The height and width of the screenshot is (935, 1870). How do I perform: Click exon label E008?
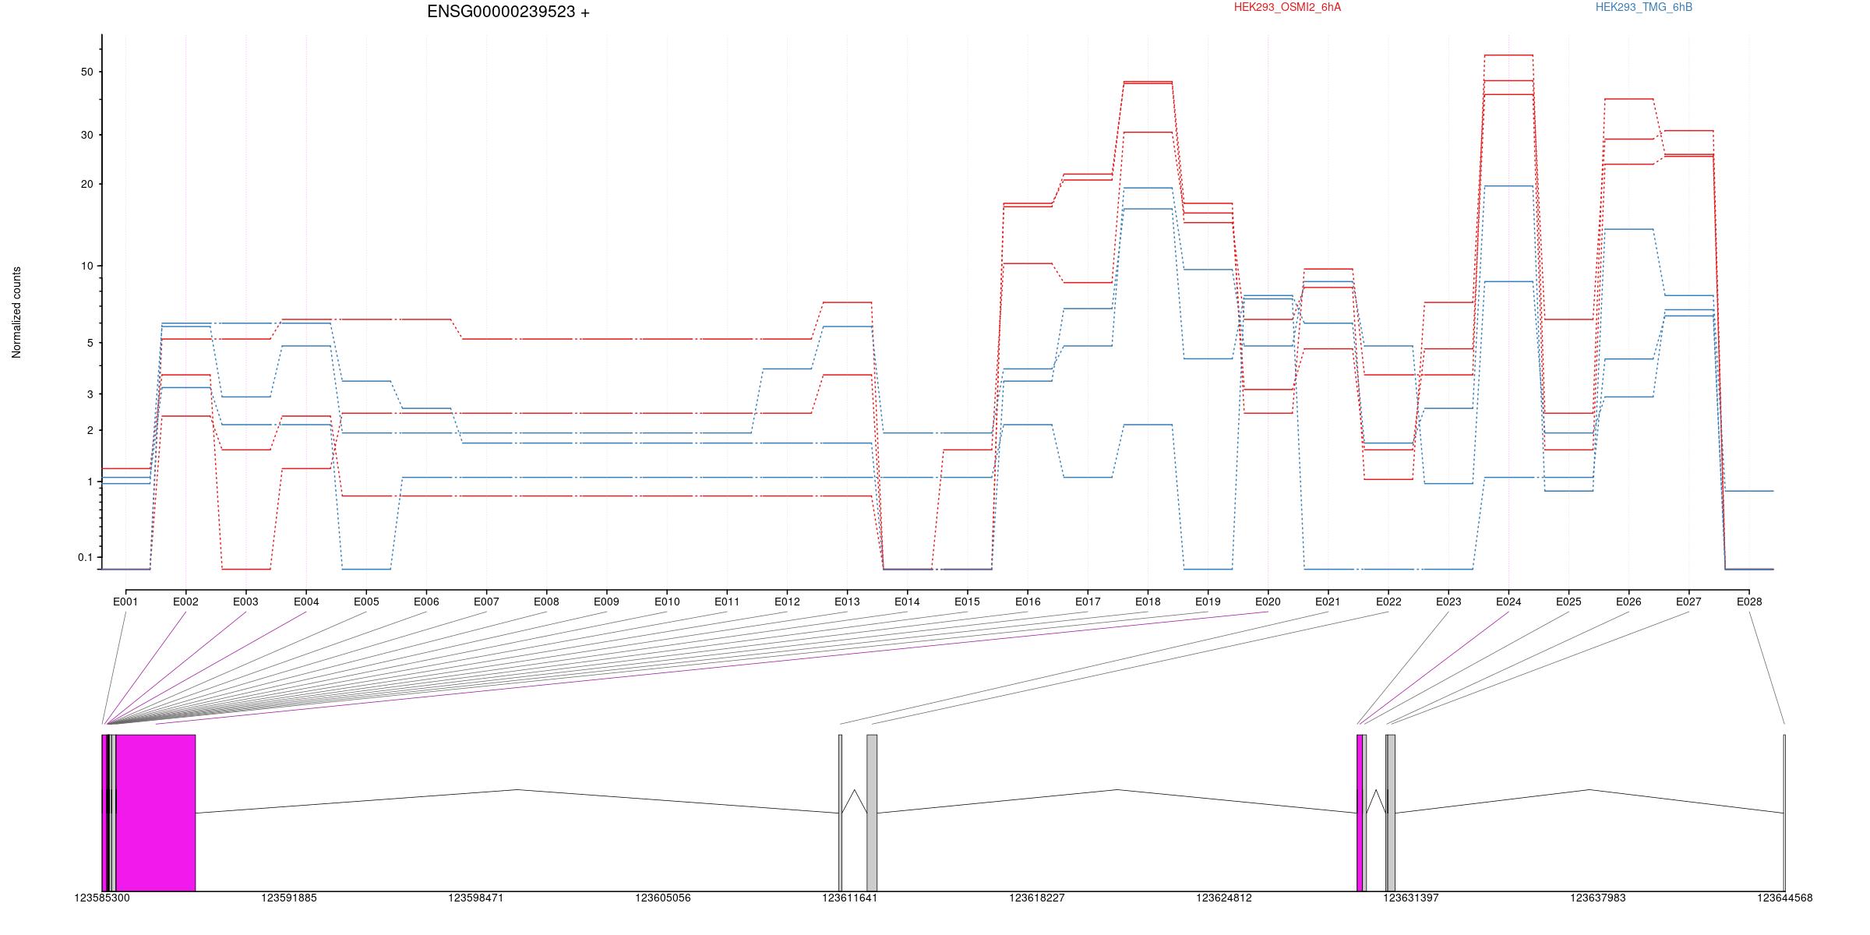coord(546,602)
